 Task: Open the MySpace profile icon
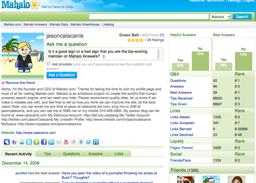(7, 142)
